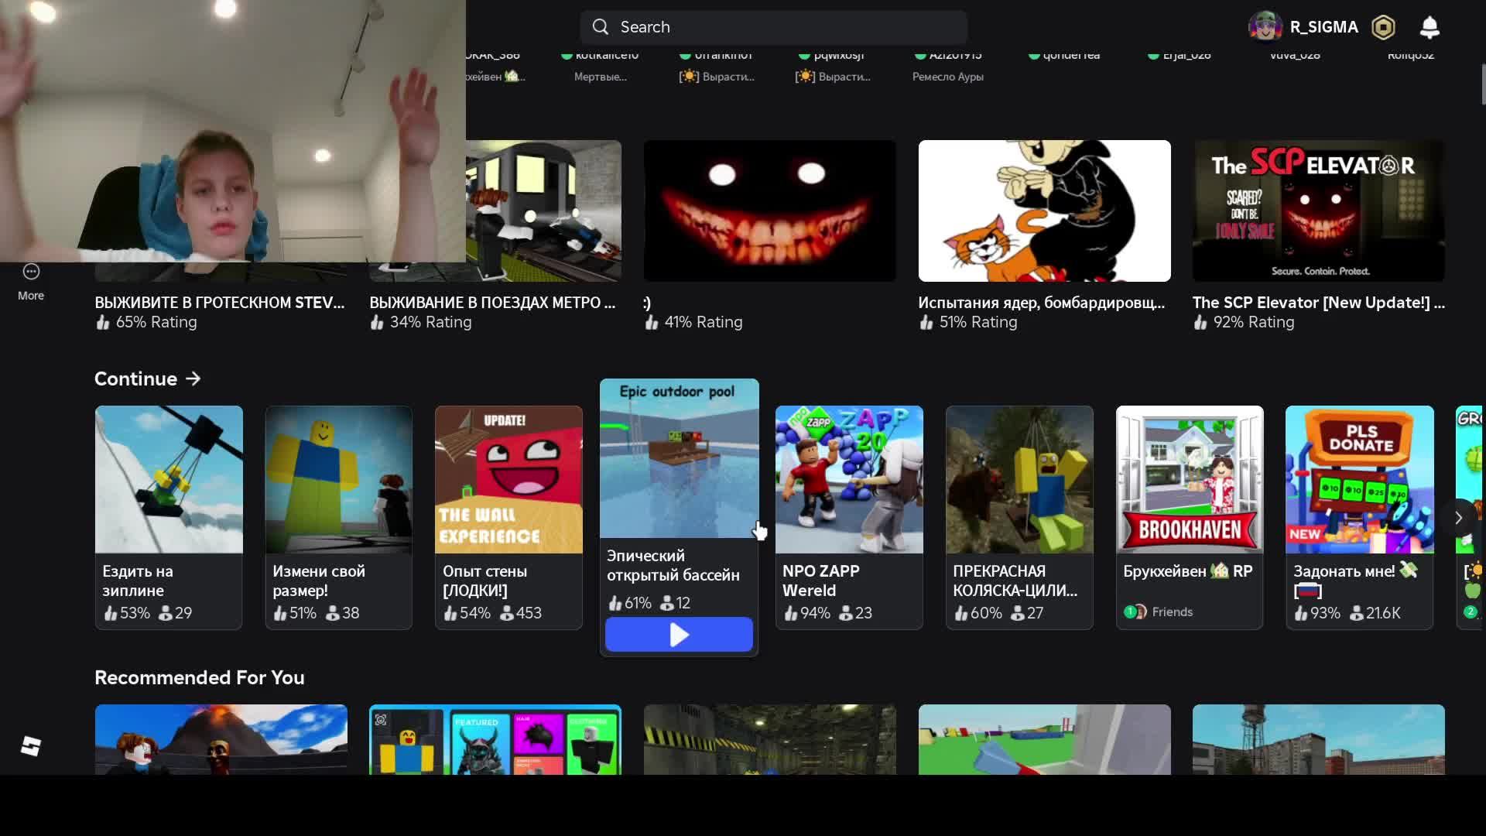The image size is (1486, 836).
Task: Open avatar catalog game in Recommended For You
Action: [495, 739]
